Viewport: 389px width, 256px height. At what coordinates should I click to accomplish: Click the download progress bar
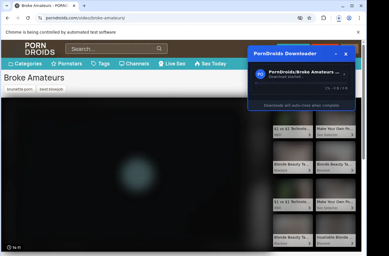coord(301,83)
